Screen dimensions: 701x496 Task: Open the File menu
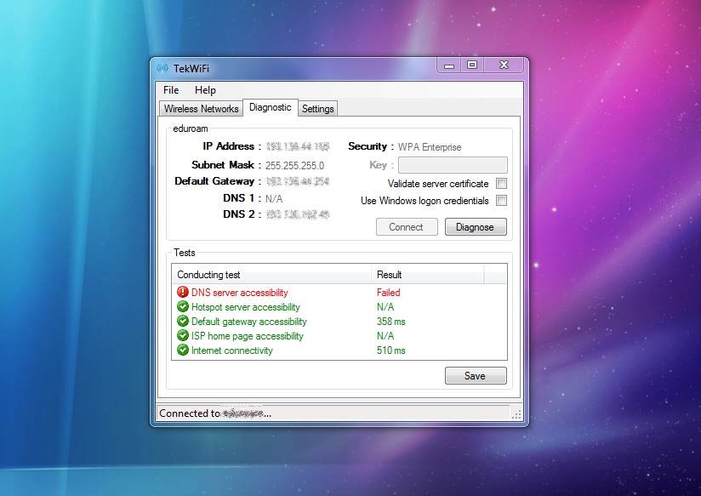pos(171,90)
